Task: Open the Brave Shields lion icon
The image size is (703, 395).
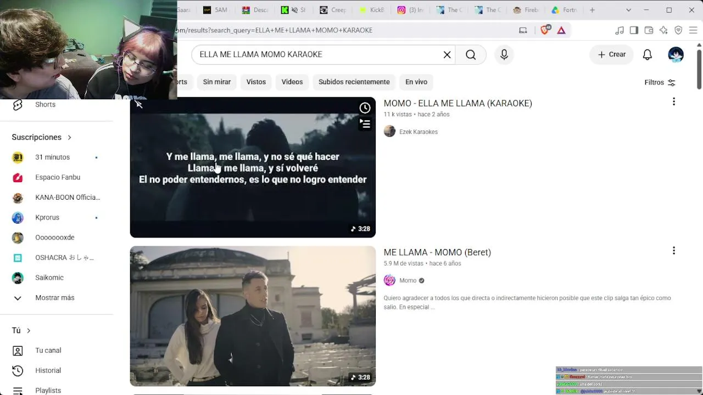Action: [x=545, y=30]
